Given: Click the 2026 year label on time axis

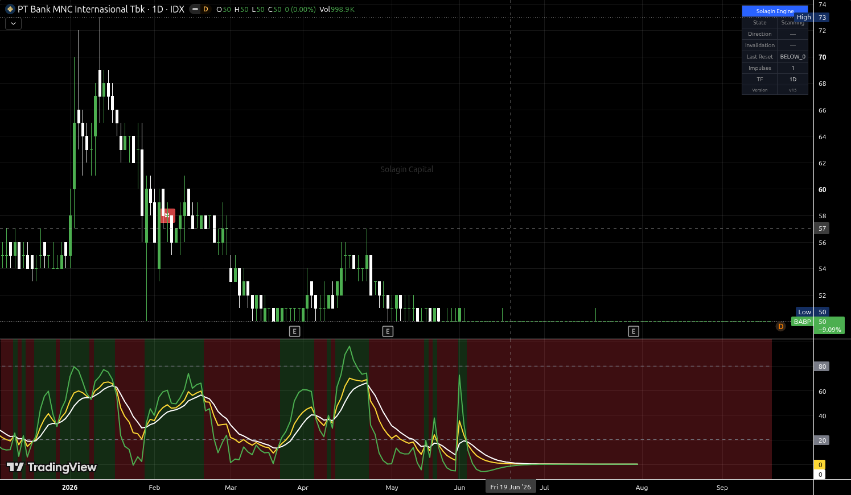Looking at the screenshot, I should click(x=69, y=488).
